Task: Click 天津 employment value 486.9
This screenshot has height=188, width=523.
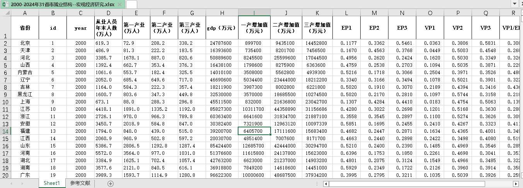Action: (x=108, y=51)
